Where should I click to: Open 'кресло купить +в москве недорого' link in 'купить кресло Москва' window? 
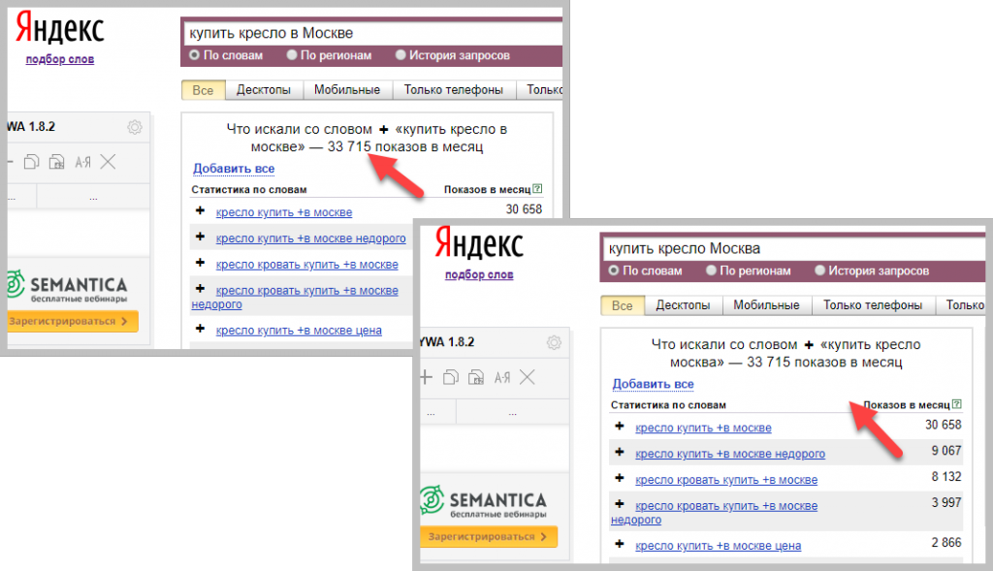[729, 454]
